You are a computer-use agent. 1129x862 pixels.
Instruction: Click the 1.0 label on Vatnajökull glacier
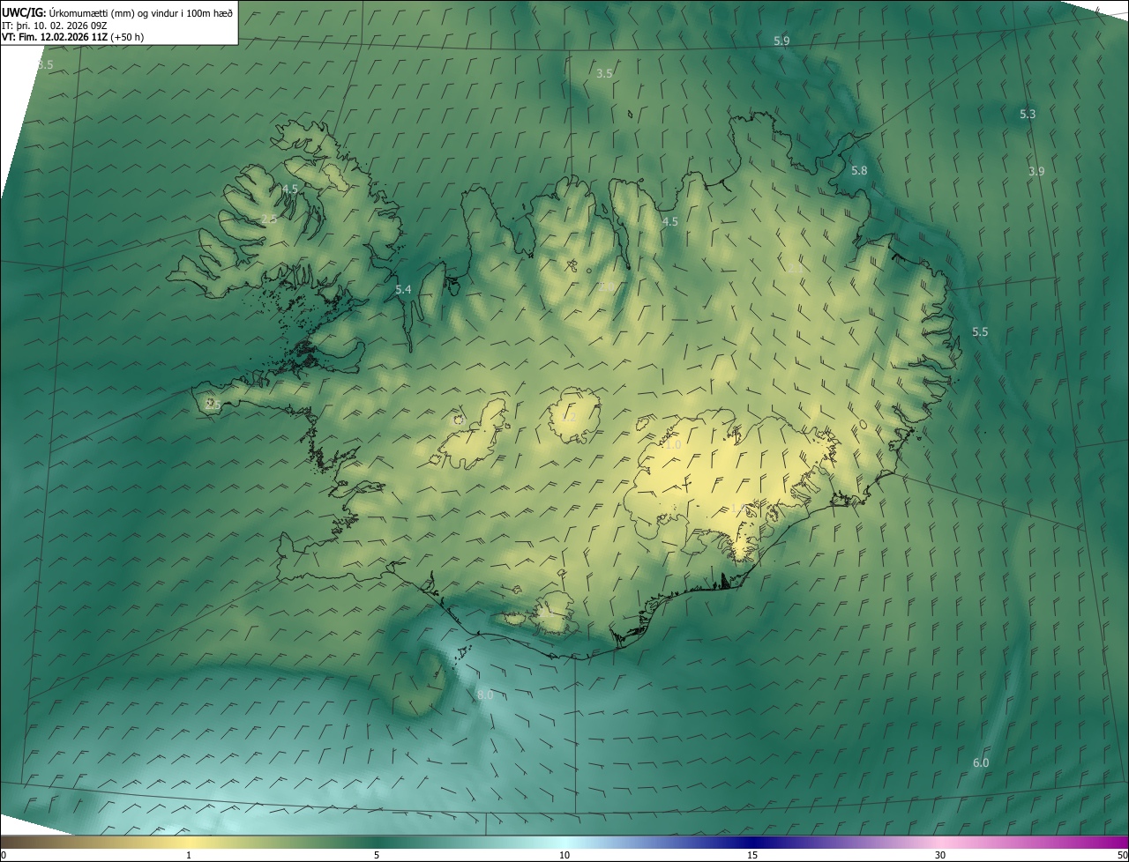(x=673, y=446)
